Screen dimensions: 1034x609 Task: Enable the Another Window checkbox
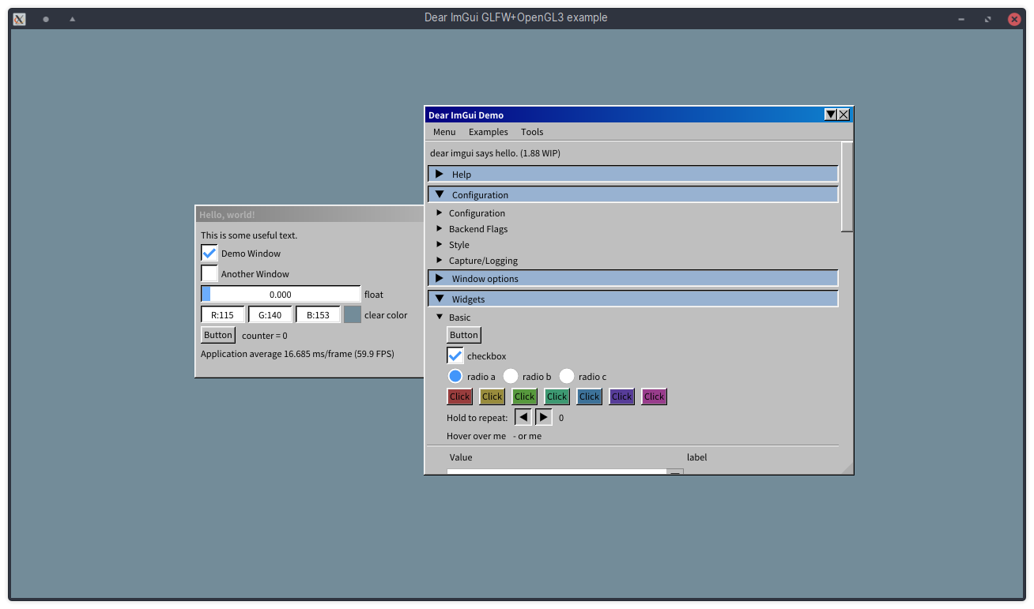pos(209,273)
